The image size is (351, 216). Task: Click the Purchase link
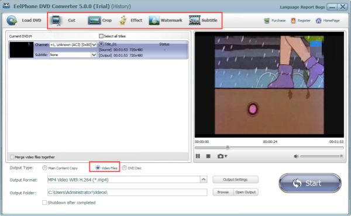click(278, 20)
